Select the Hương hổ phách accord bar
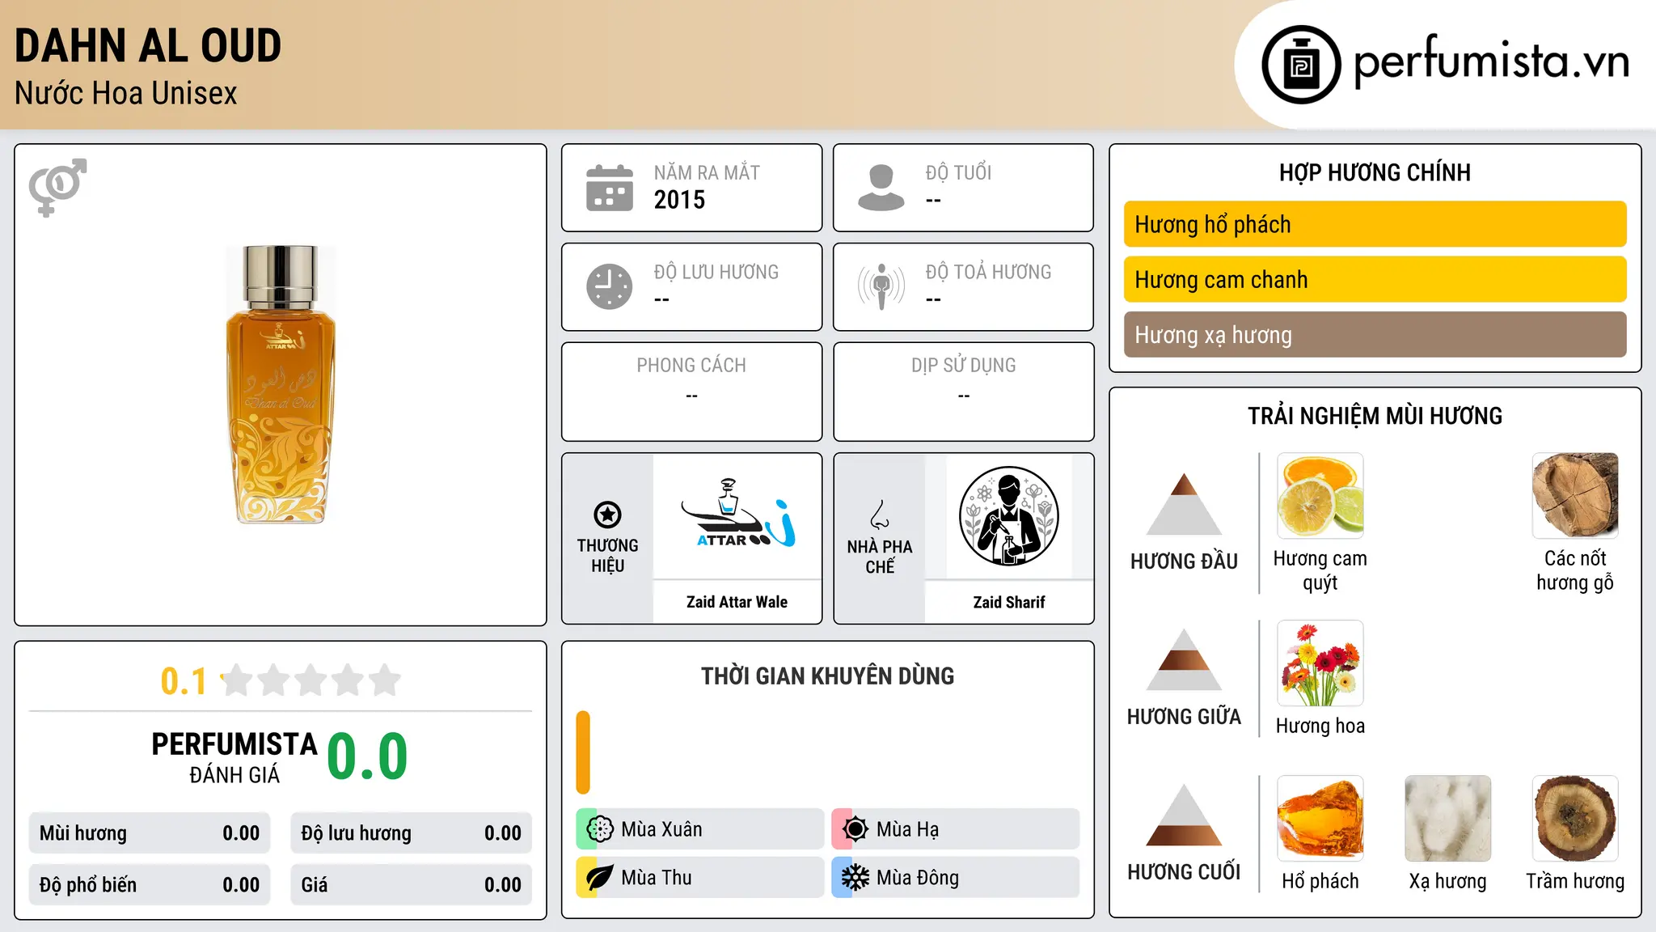The height and width of the screenshot is (932, 1656). coord(1375,224)
